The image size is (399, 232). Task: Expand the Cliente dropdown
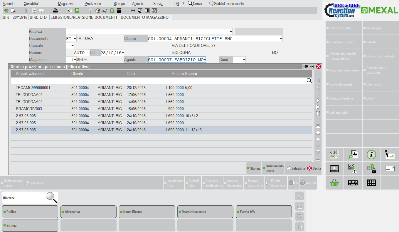[281, 39]
